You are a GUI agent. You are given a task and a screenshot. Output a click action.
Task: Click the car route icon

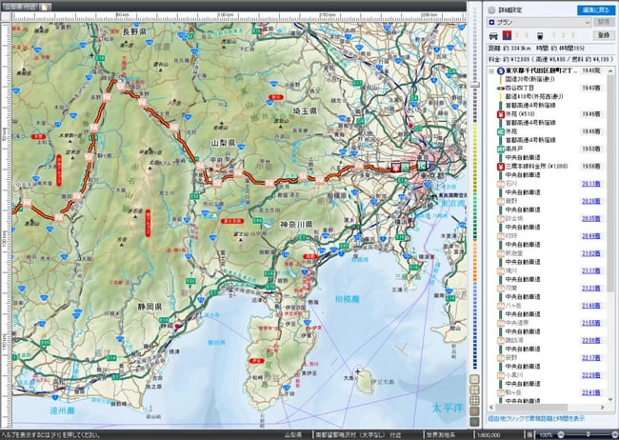(x=494, y=34)
